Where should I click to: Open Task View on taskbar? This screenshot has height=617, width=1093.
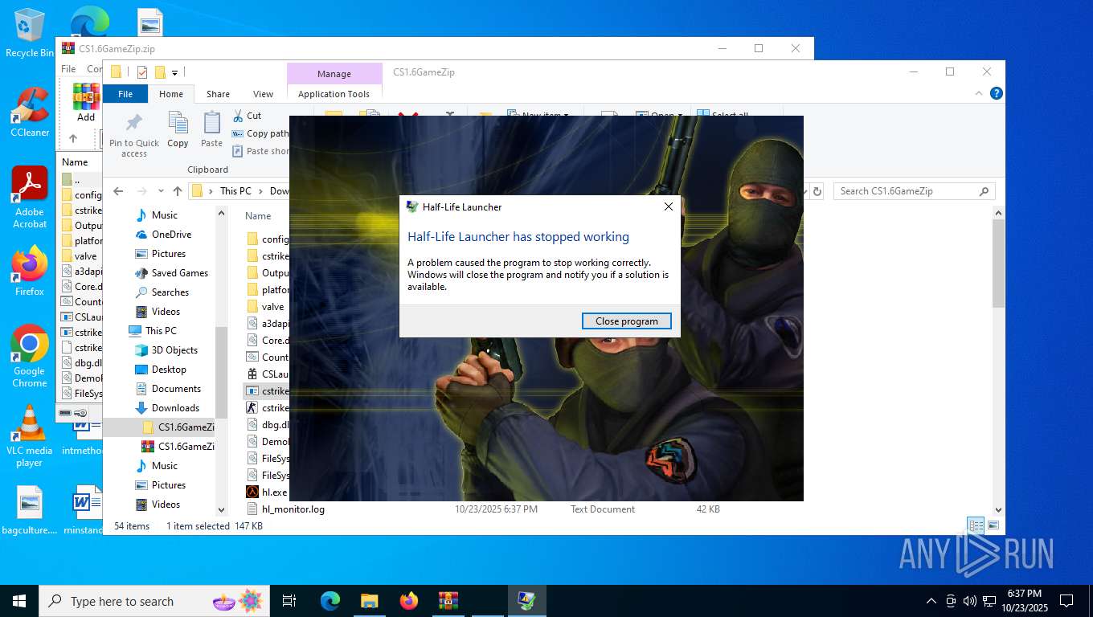[289, 601]
